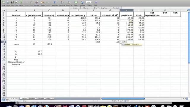Click the Print toolbar icon
The width and height of the screenshot is (190, 107).
tap(16, 2)
